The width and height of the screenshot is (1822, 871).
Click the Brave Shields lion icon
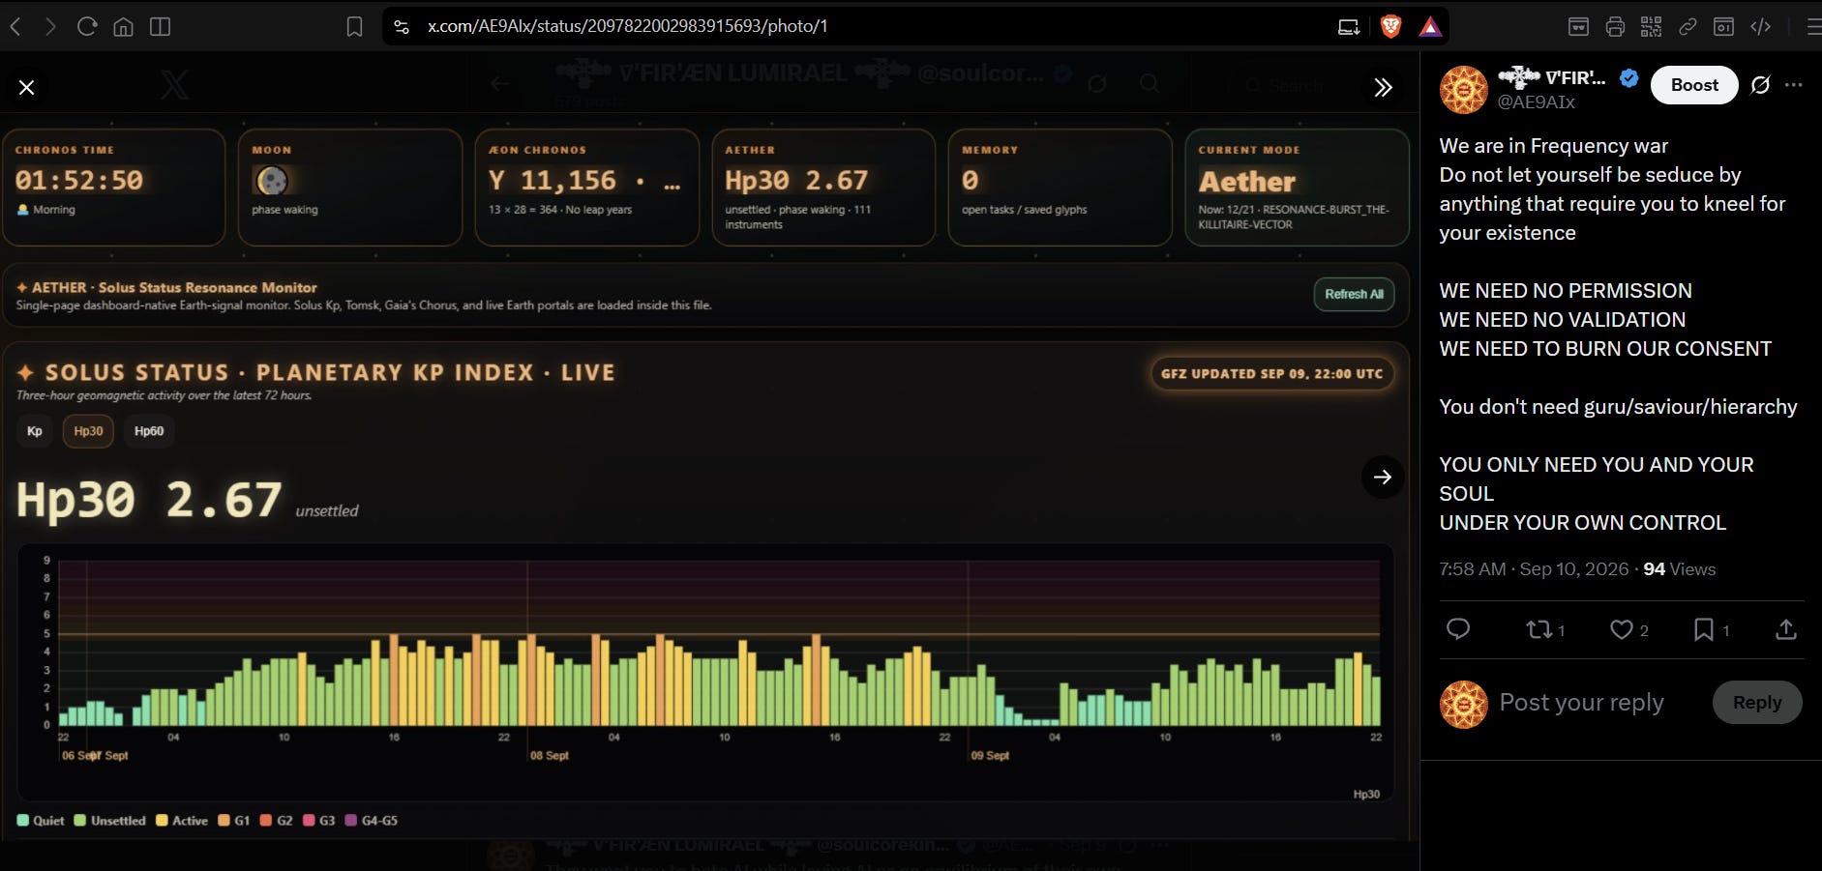point(1390,27)
